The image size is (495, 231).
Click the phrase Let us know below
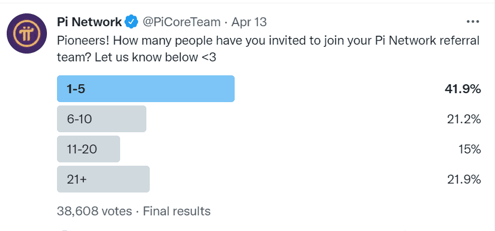146,58
